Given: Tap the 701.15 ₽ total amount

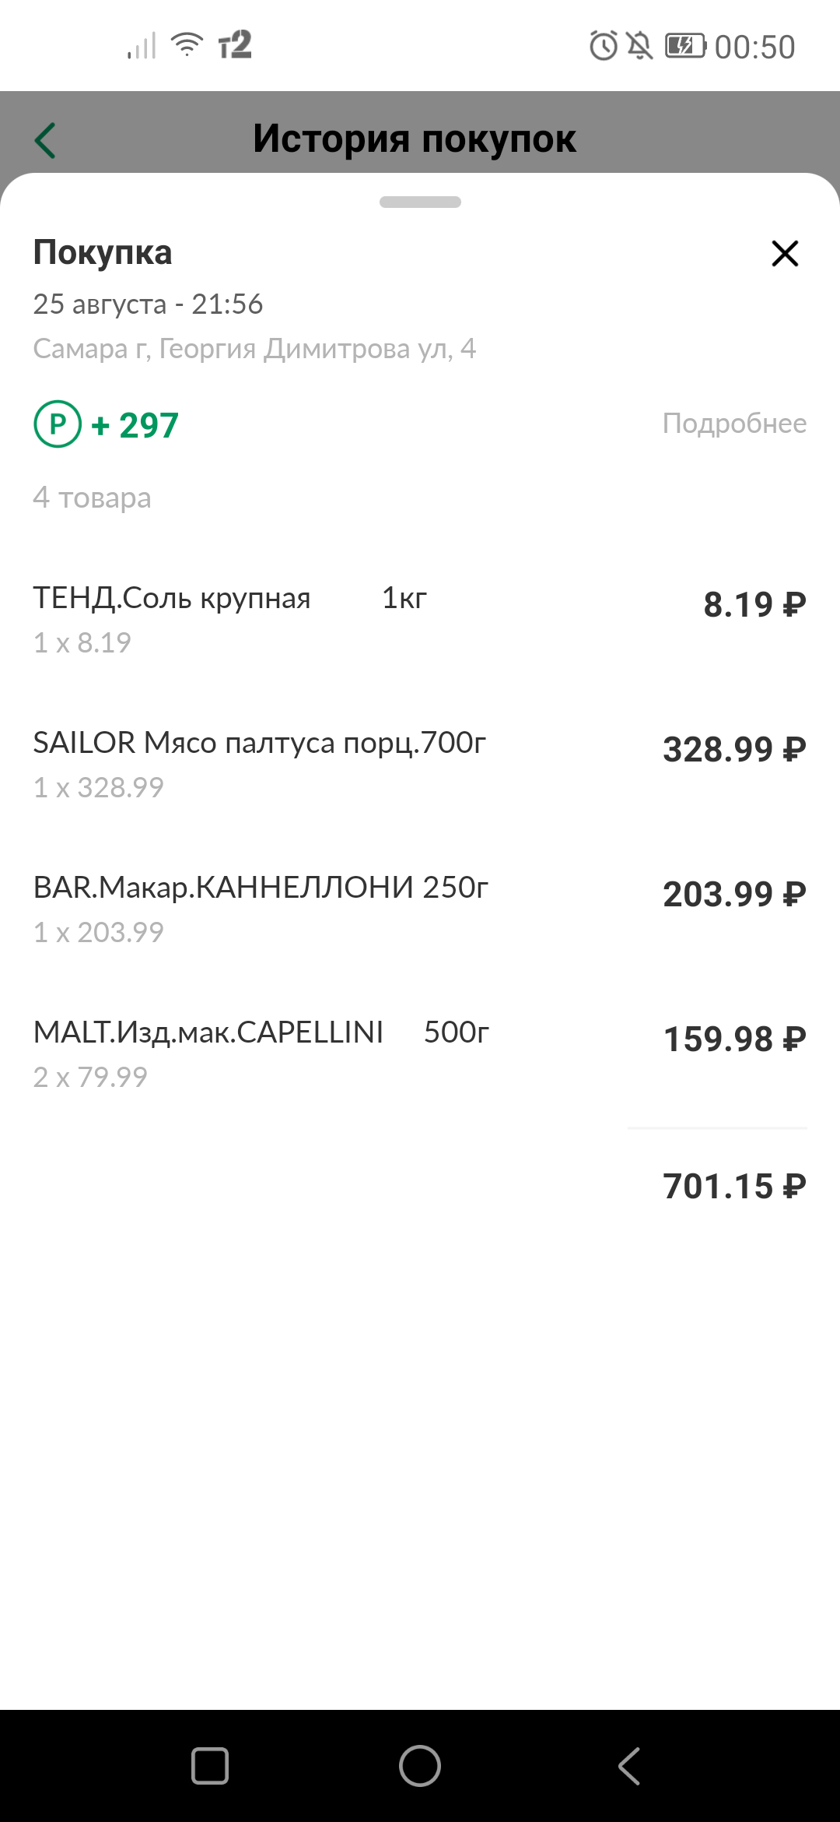Looking at the screenshot, I should [734, 1187].
